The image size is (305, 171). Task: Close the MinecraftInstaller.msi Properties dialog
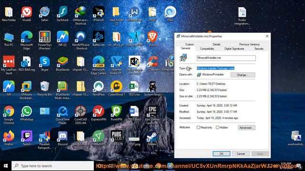(267, 36)
